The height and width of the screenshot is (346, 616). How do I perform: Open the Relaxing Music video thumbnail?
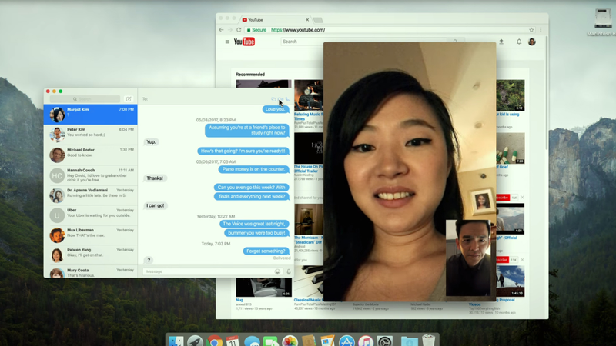click(x=309, y=95)
